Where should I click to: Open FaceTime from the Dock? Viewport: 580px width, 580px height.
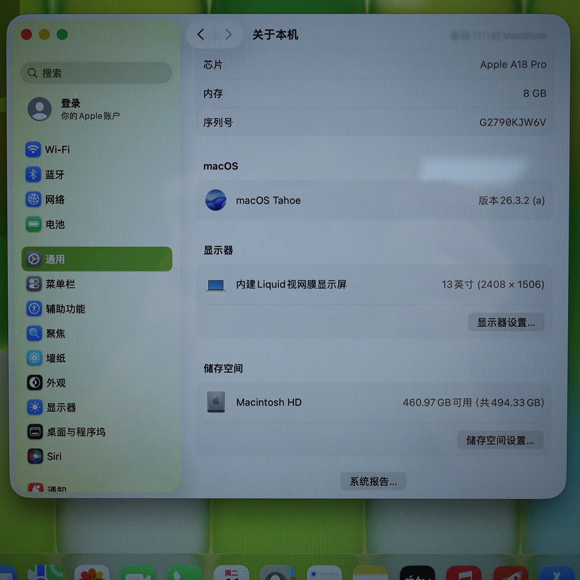click(139, 572)
